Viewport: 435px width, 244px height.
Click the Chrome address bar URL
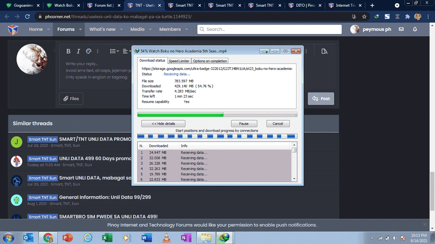118,17
